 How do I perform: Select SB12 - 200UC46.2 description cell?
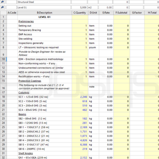point(45,132)
